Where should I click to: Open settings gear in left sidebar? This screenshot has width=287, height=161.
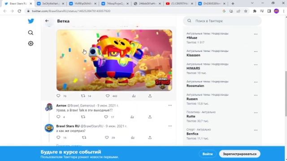click(x=31, y=43)
